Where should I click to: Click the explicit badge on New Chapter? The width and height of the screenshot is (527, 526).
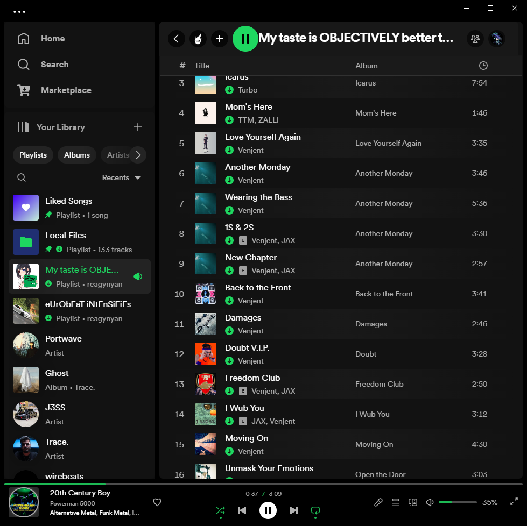coord(243,271)
